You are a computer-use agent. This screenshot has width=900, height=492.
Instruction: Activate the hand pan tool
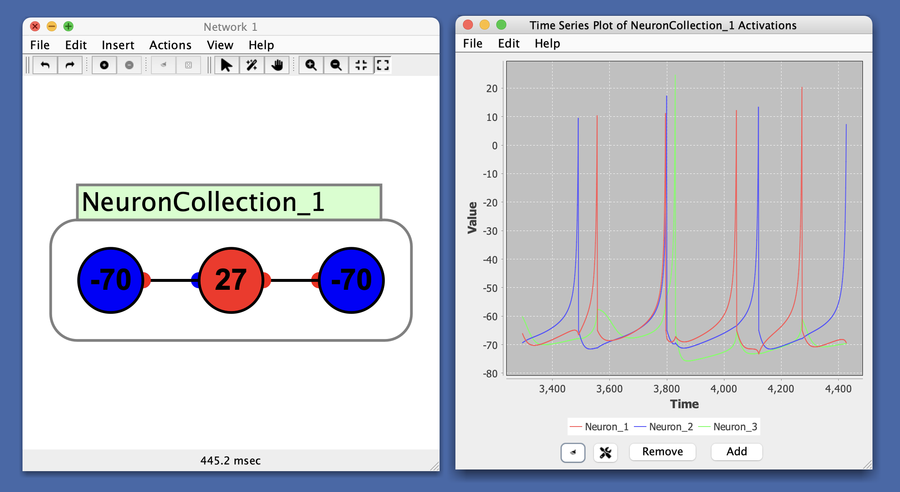point(277,65)
